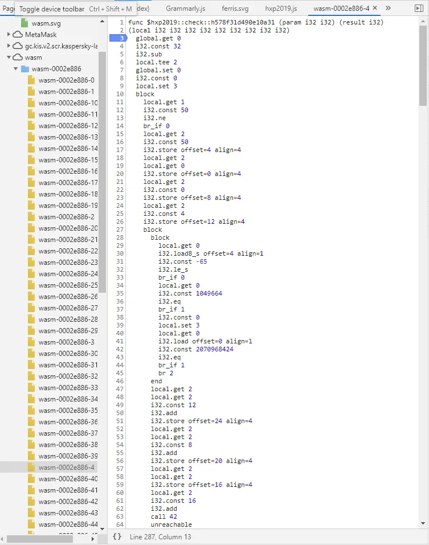This screenshot has width=429, height=545.
Task: Open wasm-0002e886-1 in the tree
Action: [67, 92]
